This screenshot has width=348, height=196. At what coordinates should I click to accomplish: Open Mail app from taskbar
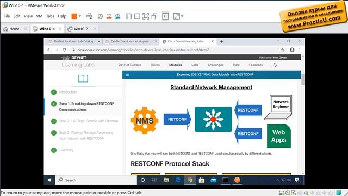pos(214,180)
